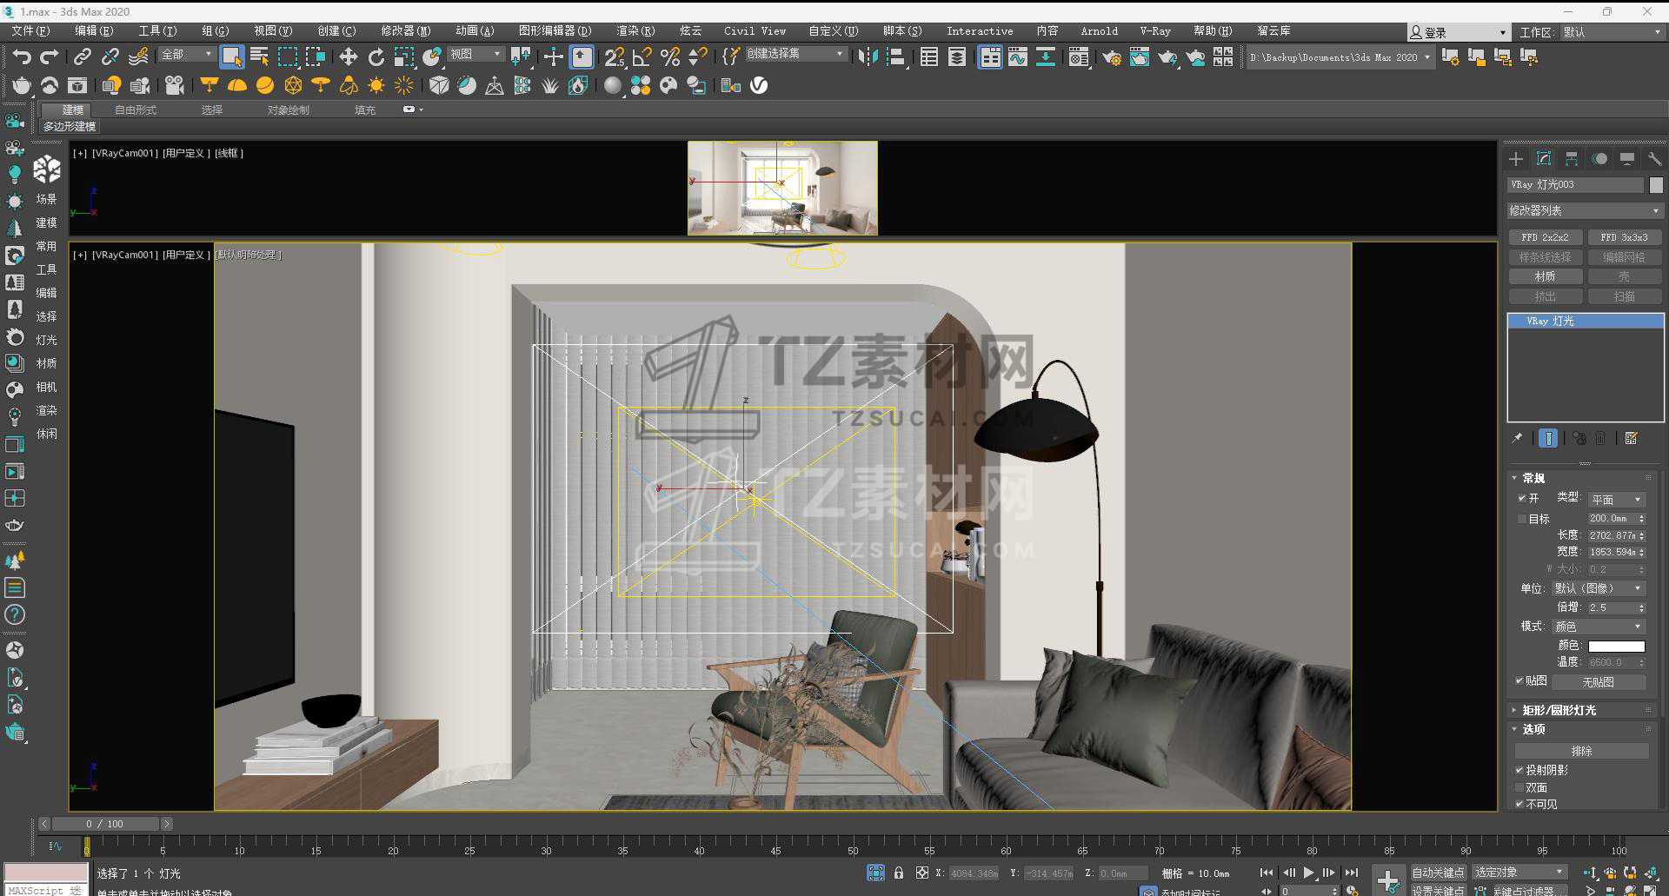Open the Utilities wrench panel tab
Viewport: 1669px width, 896px height.
[x=1653, y=159]
